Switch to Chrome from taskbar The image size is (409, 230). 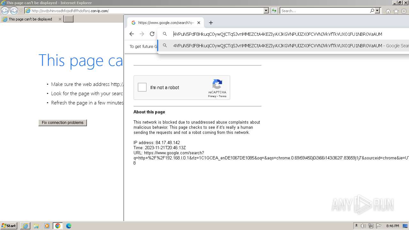(58, 226)
